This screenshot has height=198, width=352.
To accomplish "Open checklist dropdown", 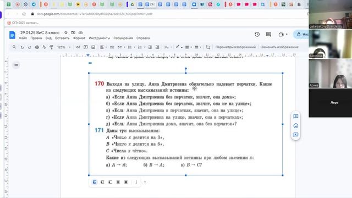I will tap(121, 47).
